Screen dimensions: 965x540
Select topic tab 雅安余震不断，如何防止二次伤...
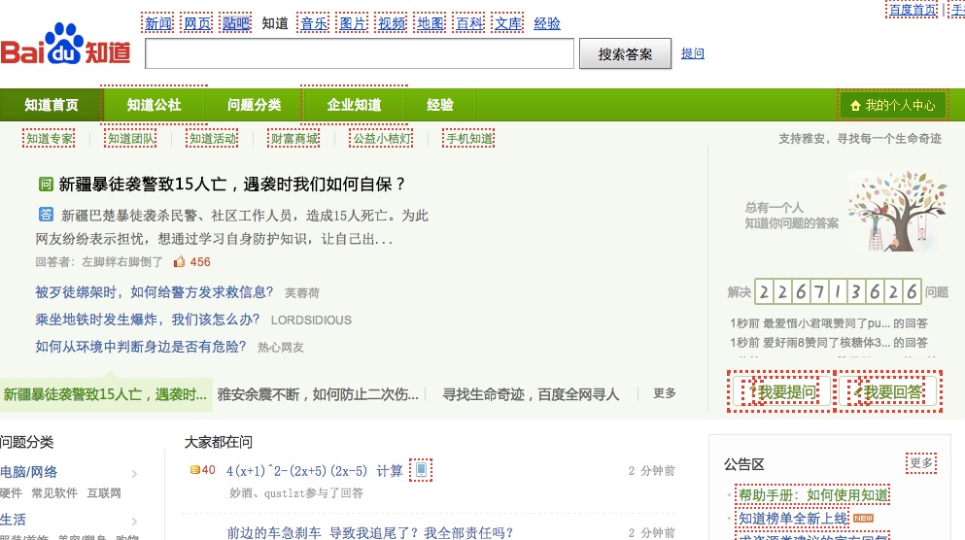coord(318,394)
